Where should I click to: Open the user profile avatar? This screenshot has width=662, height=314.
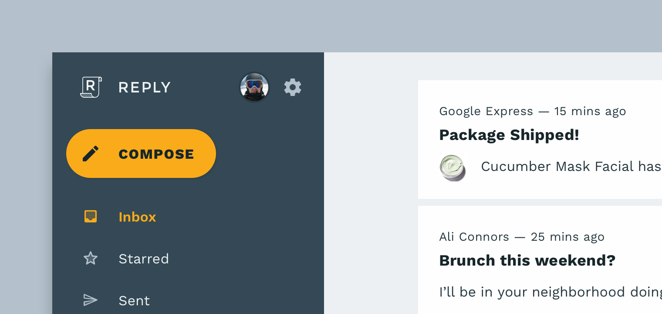click(254, 87)
